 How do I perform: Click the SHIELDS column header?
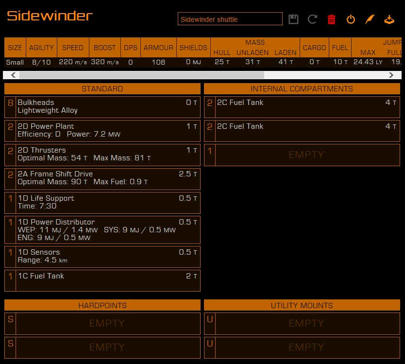coord(193,48)
